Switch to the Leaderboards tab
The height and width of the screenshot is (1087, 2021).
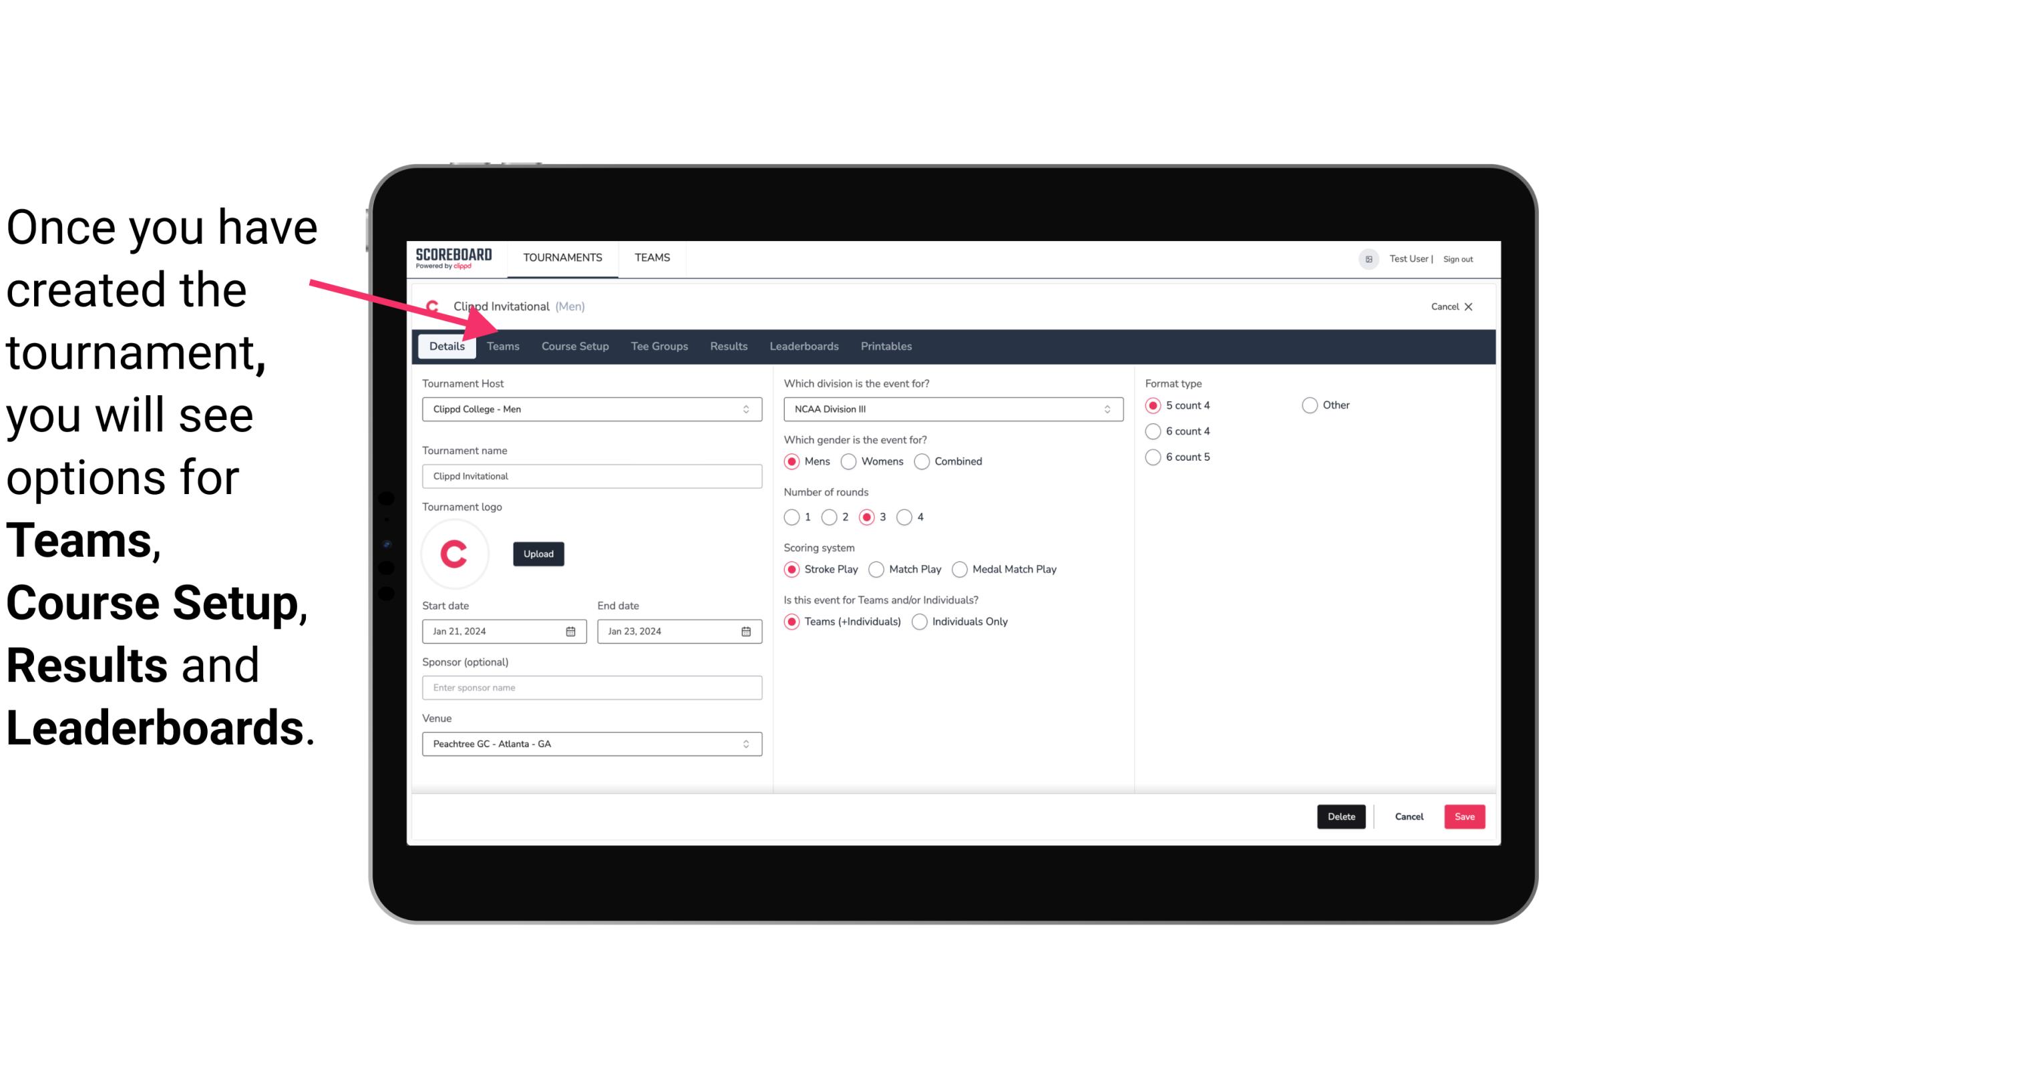tap(803, 345)
